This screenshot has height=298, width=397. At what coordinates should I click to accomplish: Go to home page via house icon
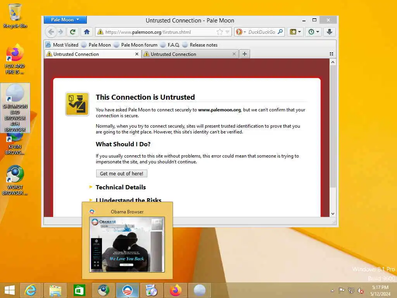point(87,32)
